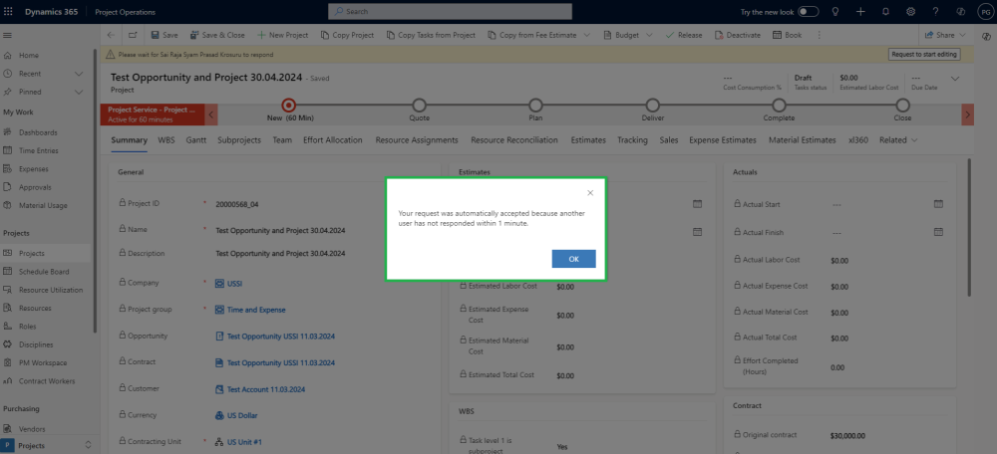Select the Quote stage circle
This screenshot has height=454, width=997.
(419, 106)
